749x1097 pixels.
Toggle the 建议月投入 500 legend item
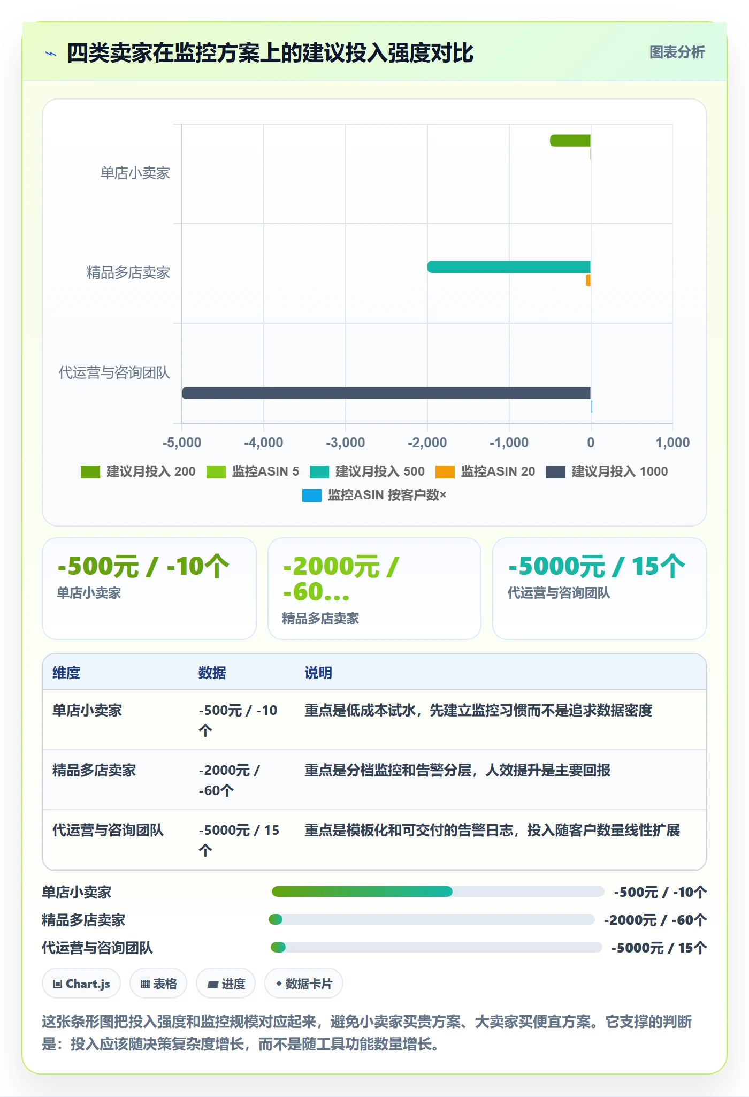coord(367,471)
